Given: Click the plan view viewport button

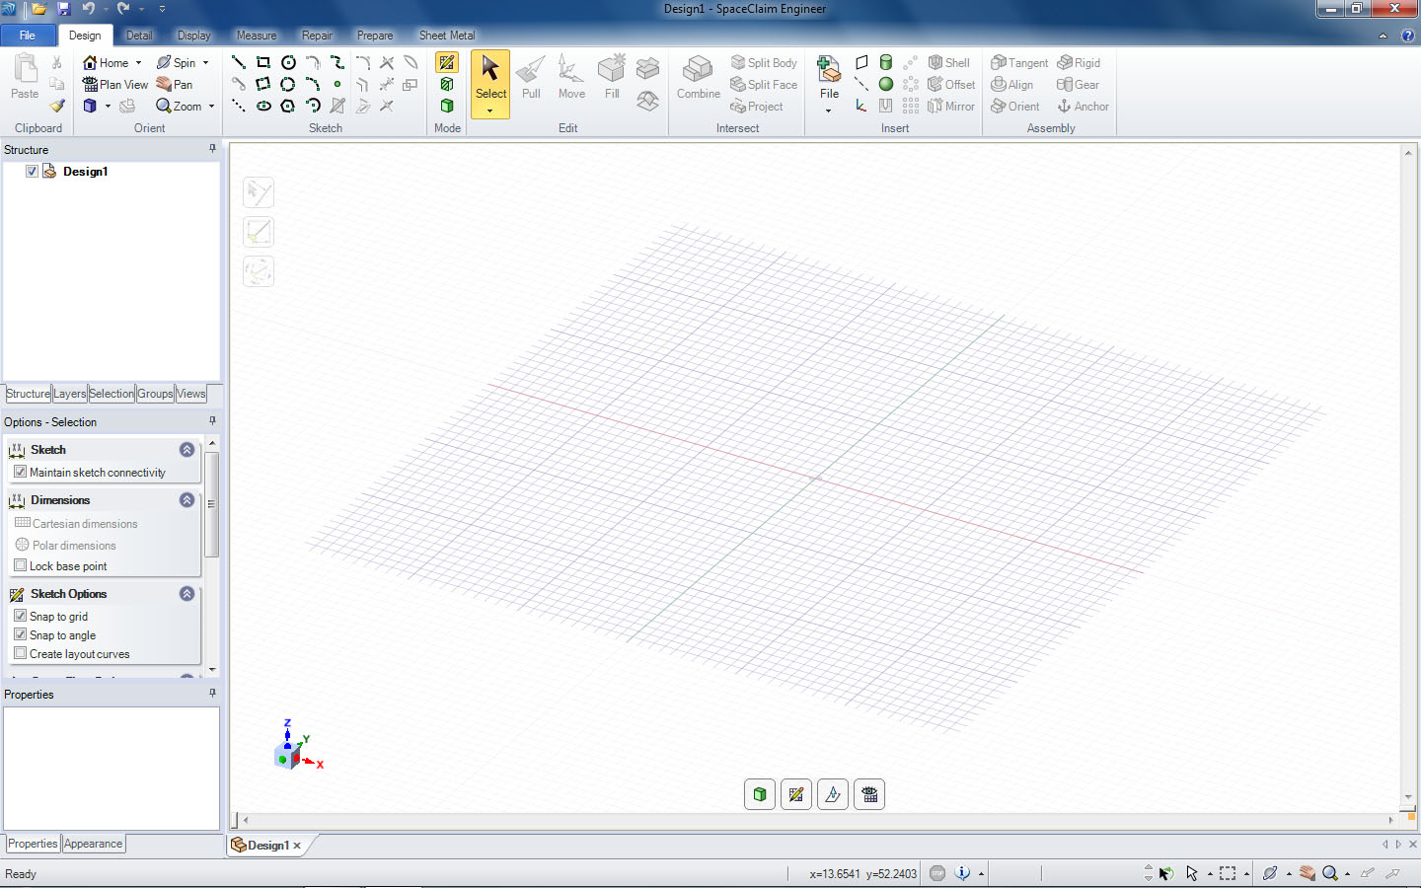Looking at the screenshot, I should (x=869, y=794).
